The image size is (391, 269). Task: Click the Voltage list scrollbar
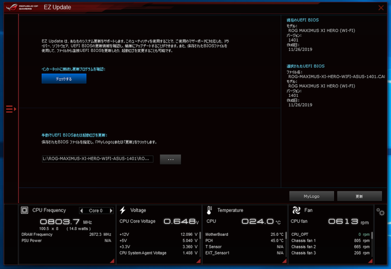point(200,235)
